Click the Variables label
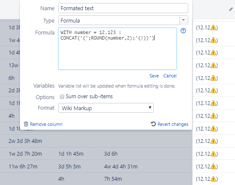 [x=44, y=86]
